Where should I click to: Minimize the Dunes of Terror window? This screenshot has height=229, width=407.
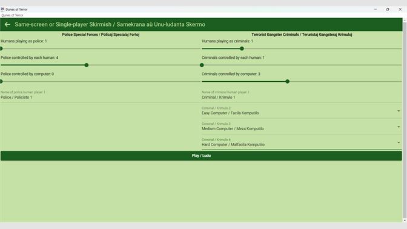click(x=376, y=9)
